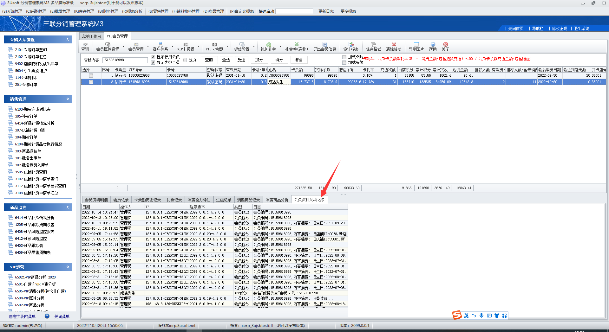Check the select box for row 威猛先生
Image resolution: width=609 pixels, height=332 pixels.
(x=91, y=82)
